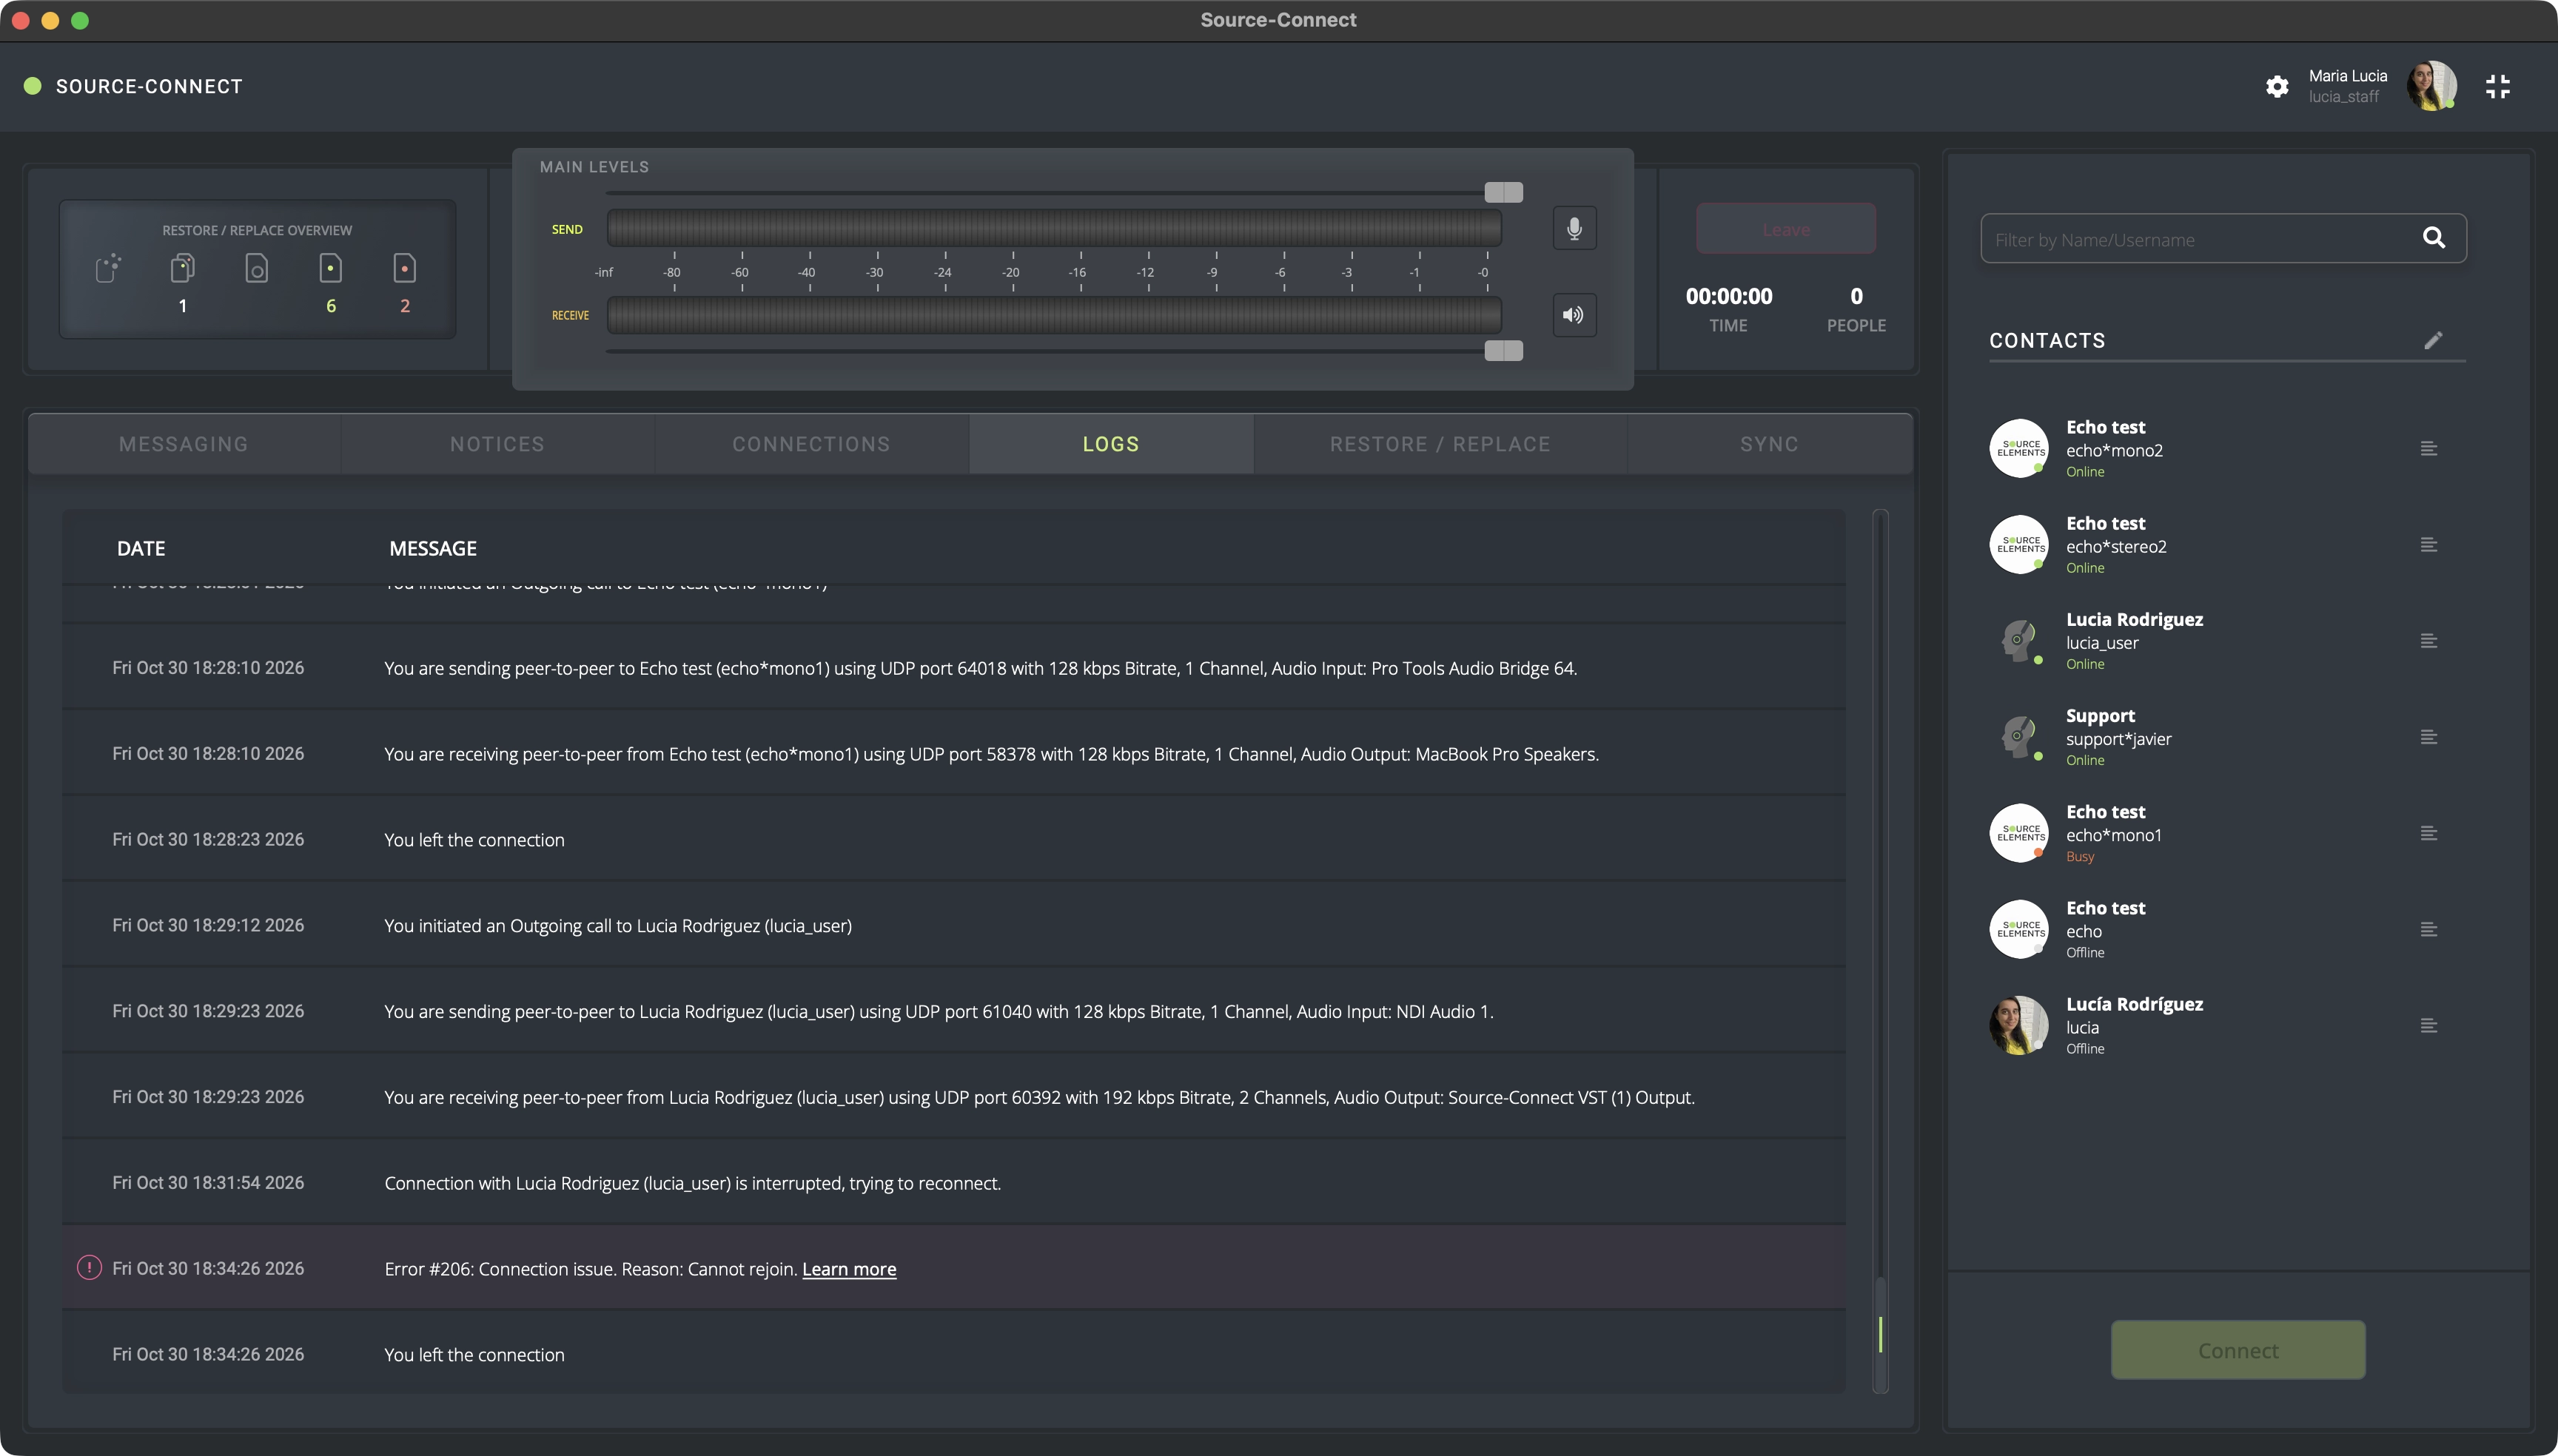Switch to the Messaging tab
The width and height of the screenshot is (2558, 1456).
(x=184, y=444)
